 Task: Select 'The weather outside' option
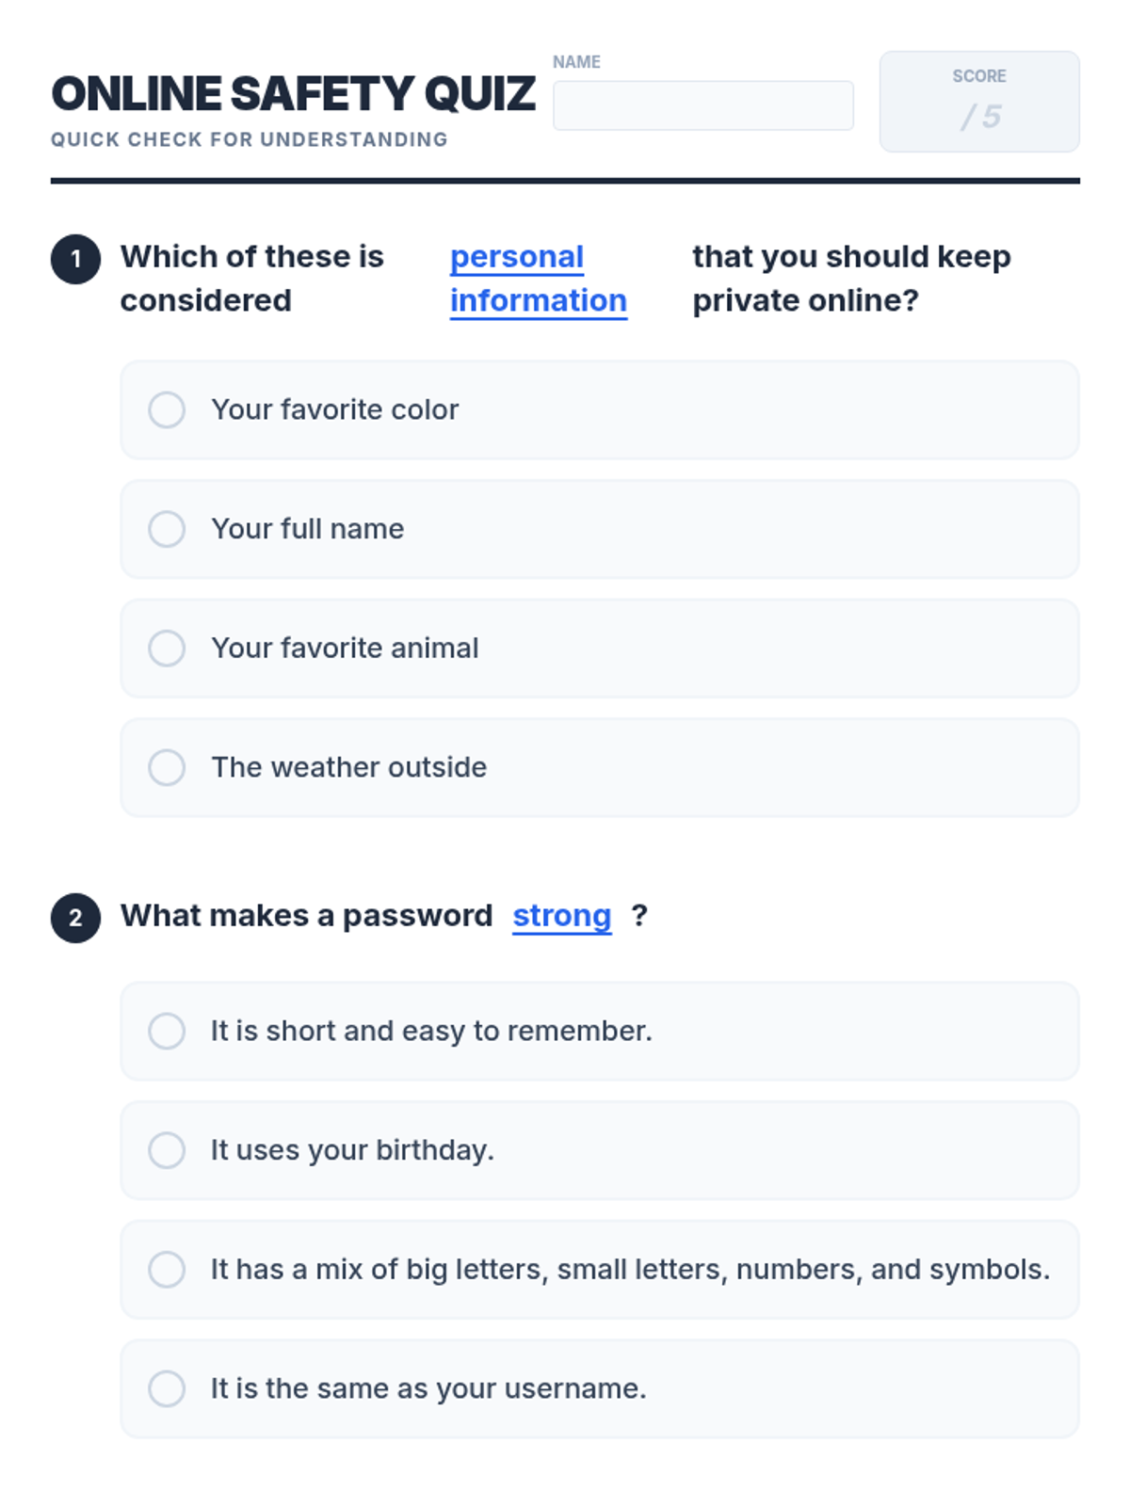point(167,768)
